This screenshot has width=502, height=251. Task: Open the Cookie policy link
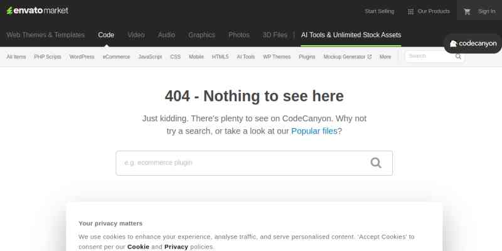click(x=138, y=247)
